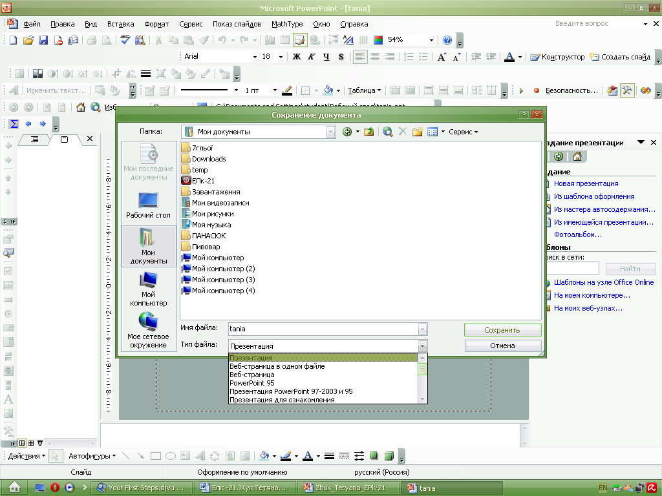Toggle Underline (Ч) formatting
662x496 pixels.
326,57
